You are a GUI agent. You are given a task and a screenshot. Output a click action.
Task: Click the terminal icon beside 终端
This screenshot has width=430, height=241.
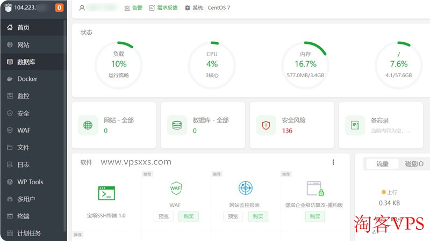point(10,216)
